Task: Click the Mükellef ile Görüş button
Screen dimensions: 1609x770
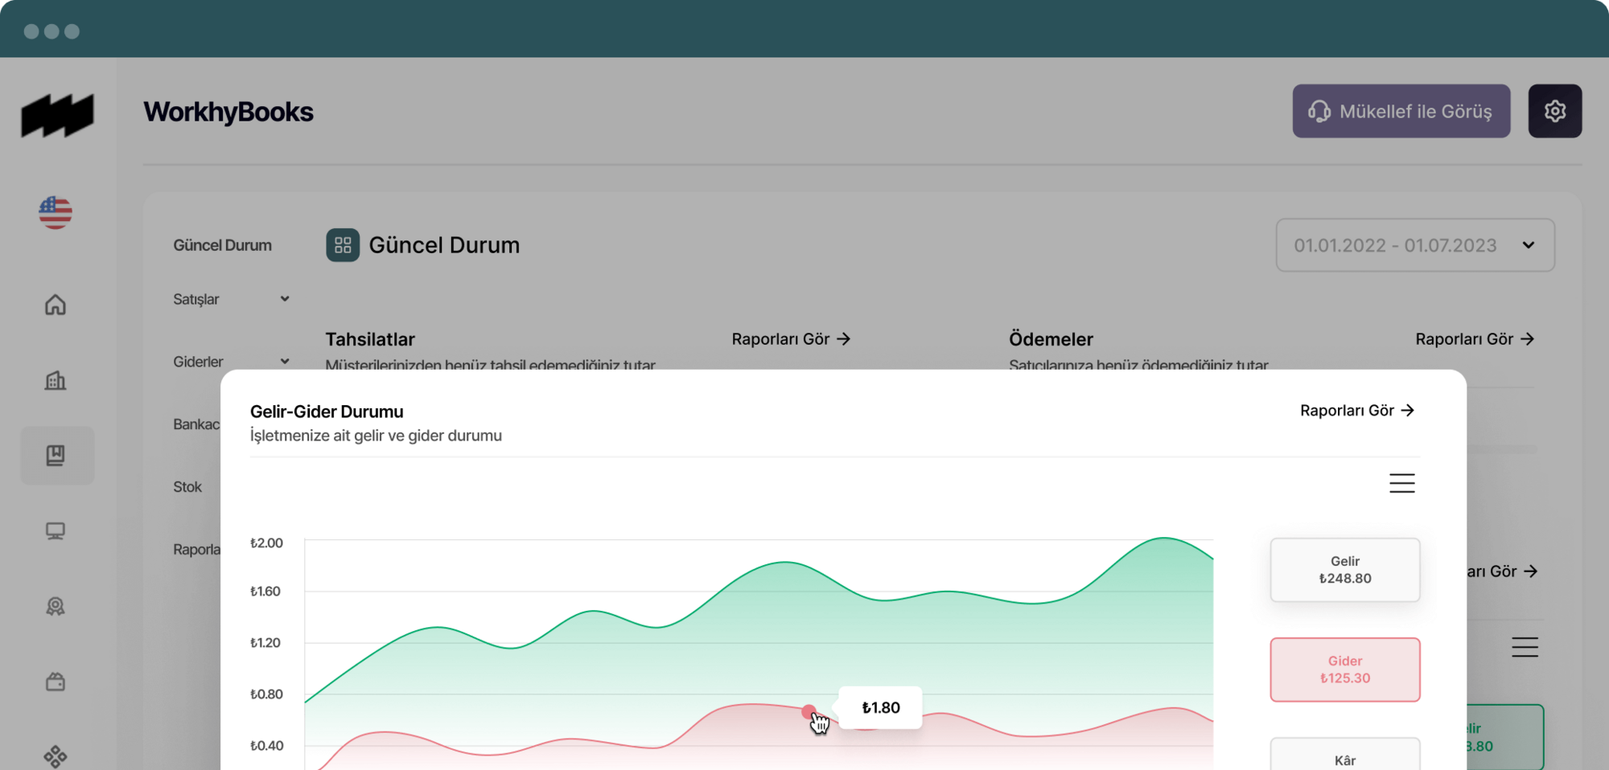Action: point(1401,111)
